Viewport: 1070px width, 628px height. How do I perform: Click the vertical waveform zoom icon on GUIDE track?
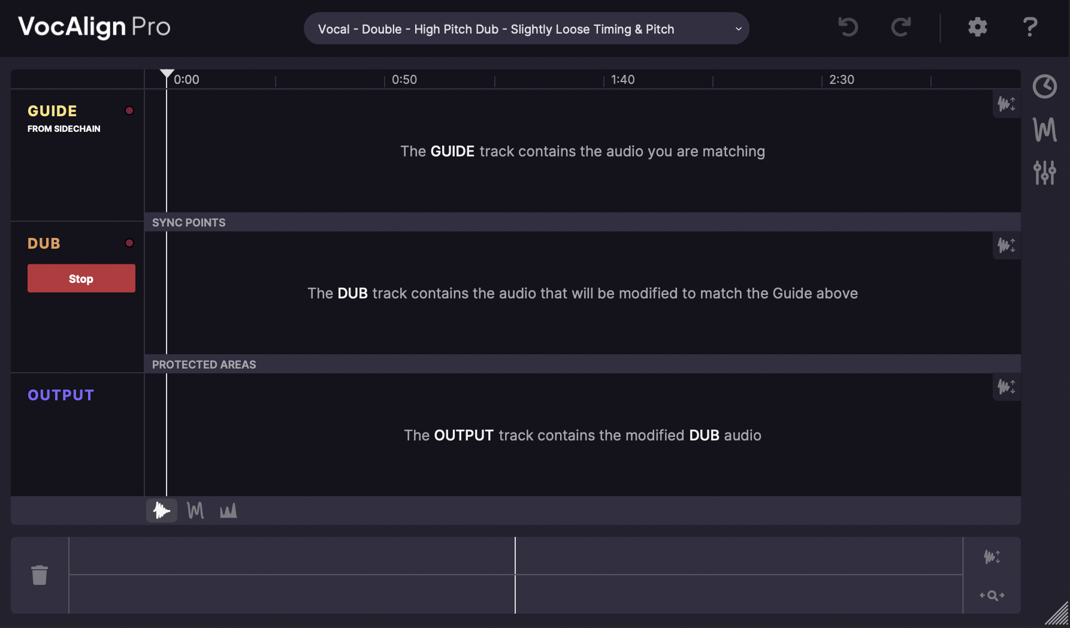click(x=1006, y=103)
